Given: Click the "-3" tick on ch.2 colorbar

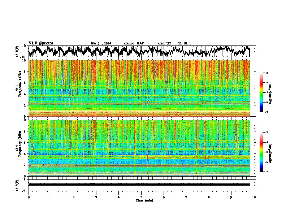Looking at the screenshot, I should tap(266, 133).
